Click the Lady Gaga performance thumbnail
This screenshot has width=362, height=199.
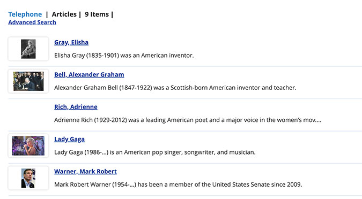point(28,146)
